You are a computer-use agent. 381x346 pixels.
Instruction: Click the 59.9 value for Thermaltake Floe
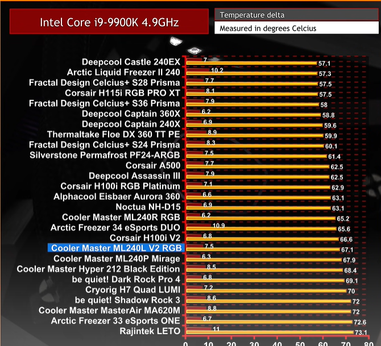click(331, 136)
